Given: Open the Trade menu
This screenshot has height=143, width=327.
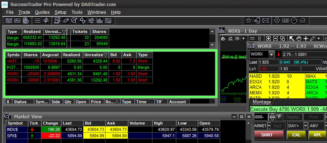Looking at the screenshot, I should click(x=24, y=12).
